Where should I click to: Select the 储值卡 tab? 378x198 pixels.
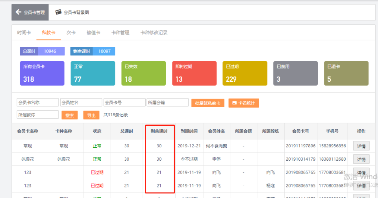point(93,33)
